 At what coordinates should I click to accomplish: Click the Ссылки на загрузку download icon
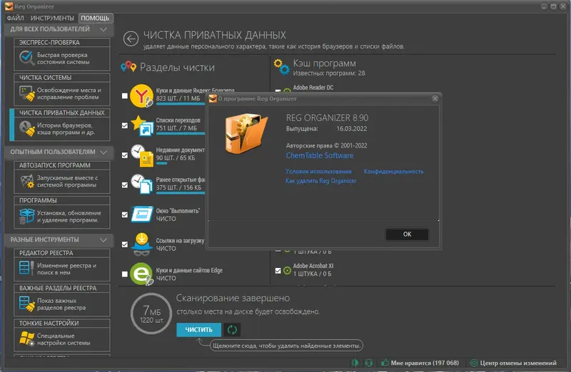(x=141, y=244)
